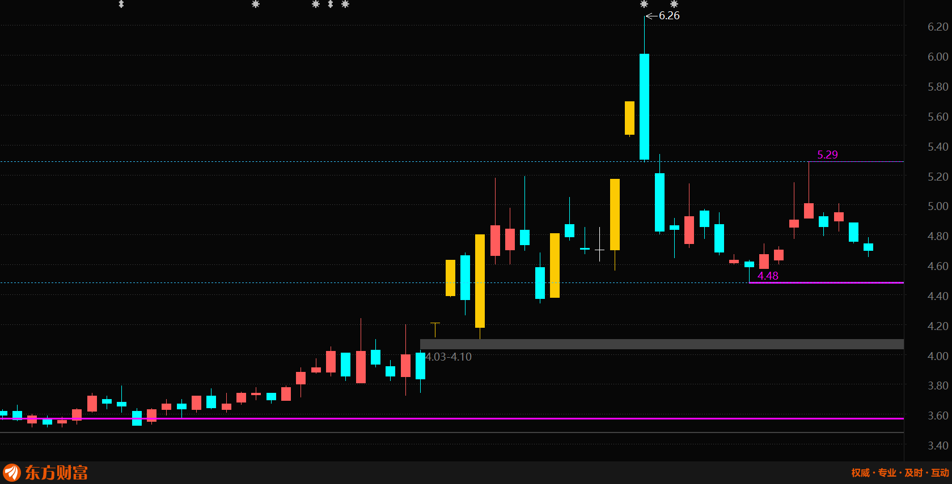Click the starburst marker right of the middle double-arrow marker
The width and height of the screenshot is (952, 484).
click(x=345, y=4)
